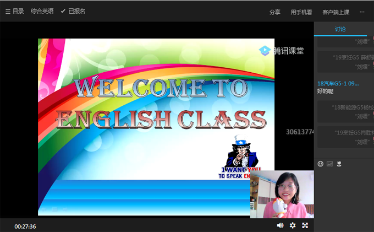Open the 综合英语 course title
The height and width of the screenshot is (232, 374).
[42, 11]
